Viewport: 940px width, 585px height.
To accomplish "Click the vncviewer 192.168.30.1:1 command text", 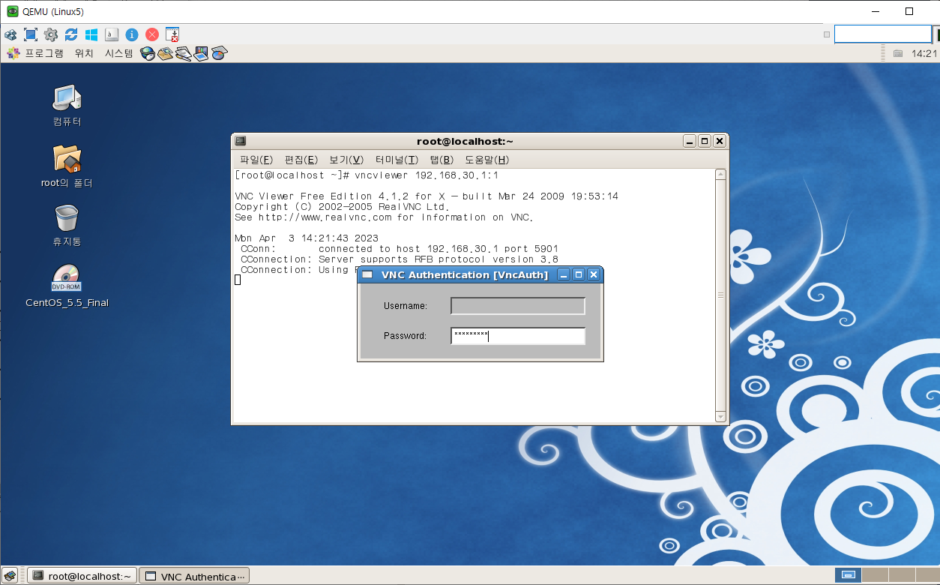I will pos(427,175).
